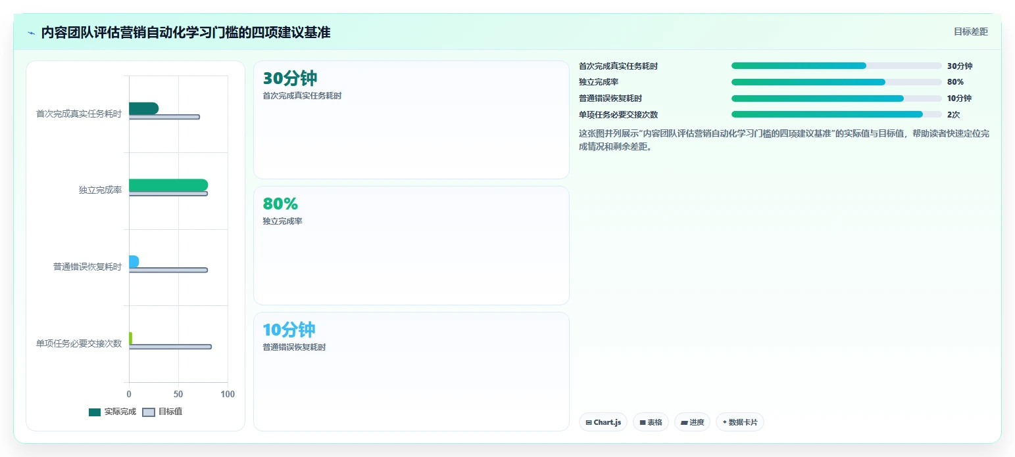Viewport: 1015px width, 457px height.
Task: Click the 单项任务必要交接次数 small green bar
Action: [130, 338]
